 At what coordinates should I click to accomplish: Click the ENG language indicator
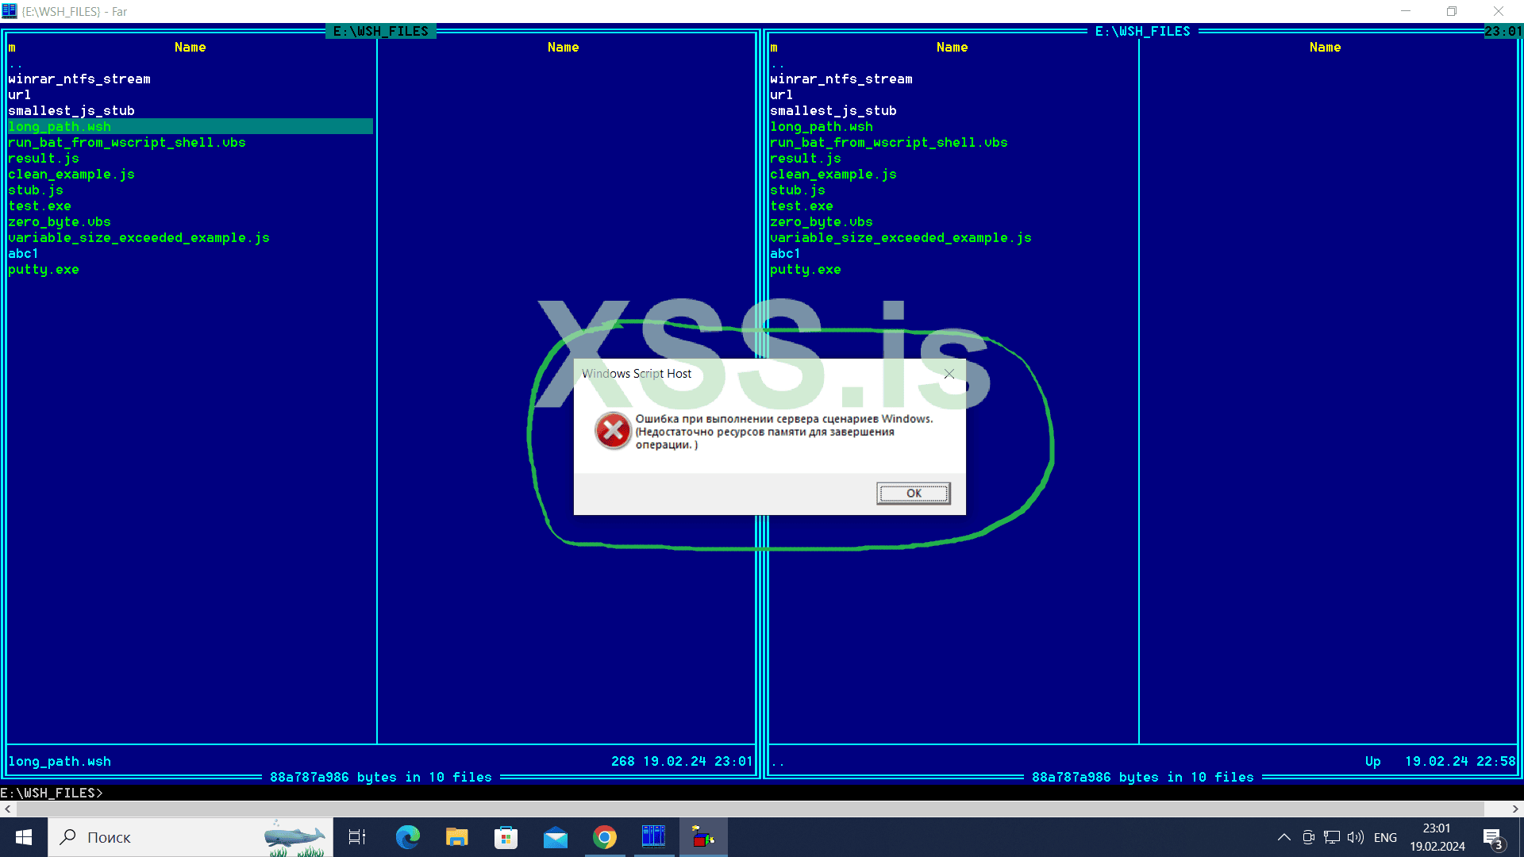[x=1385, y=837]
